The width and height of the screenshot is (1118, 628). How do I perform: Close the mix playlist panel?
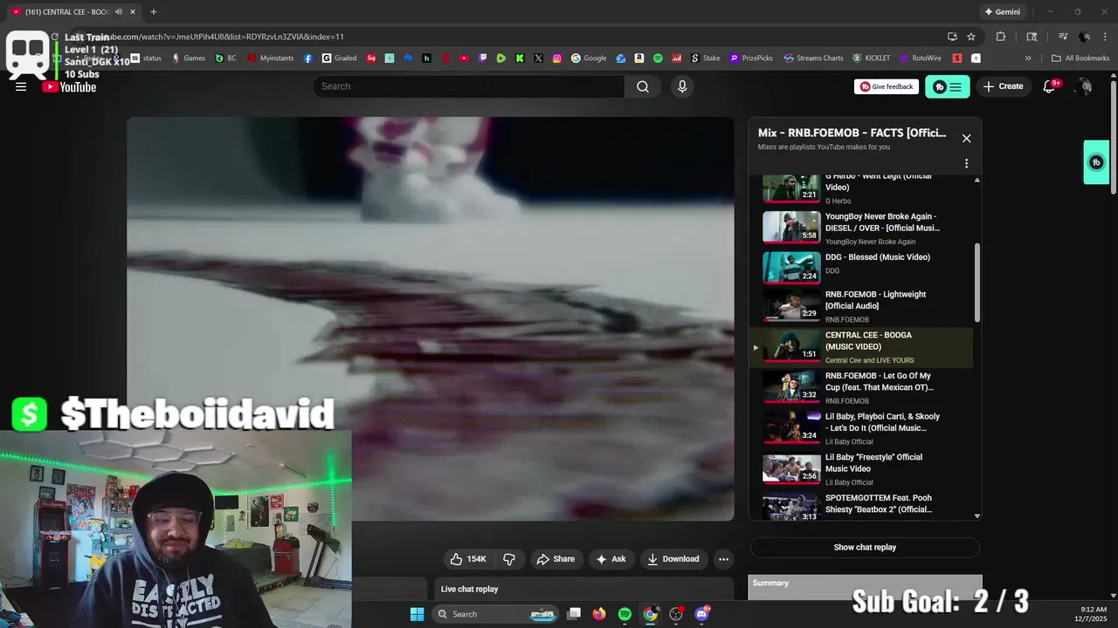(x=966, y=138)
